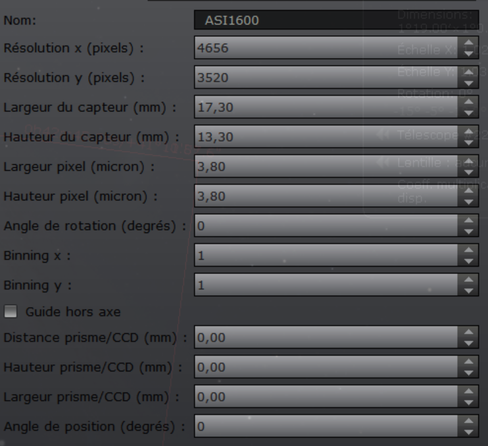This screenshot has height=446, width=488.
Task: Increase Résolution x with the up arrow
Action: (x=468, y=43)
